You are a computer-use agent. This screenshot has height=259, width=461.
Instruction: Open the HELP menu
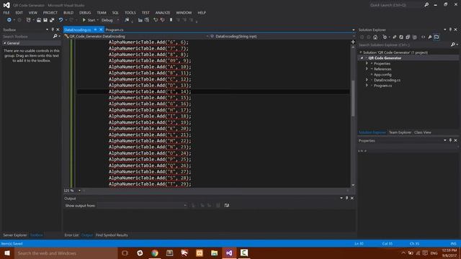click(202, 13)
